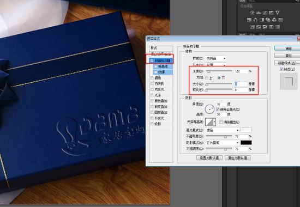Enable the 投影 (Drop Shadow) checkbox
Image resolution: width=300 pixels, height=207 pixels.
pyautogui.click(x=152, y=124)
